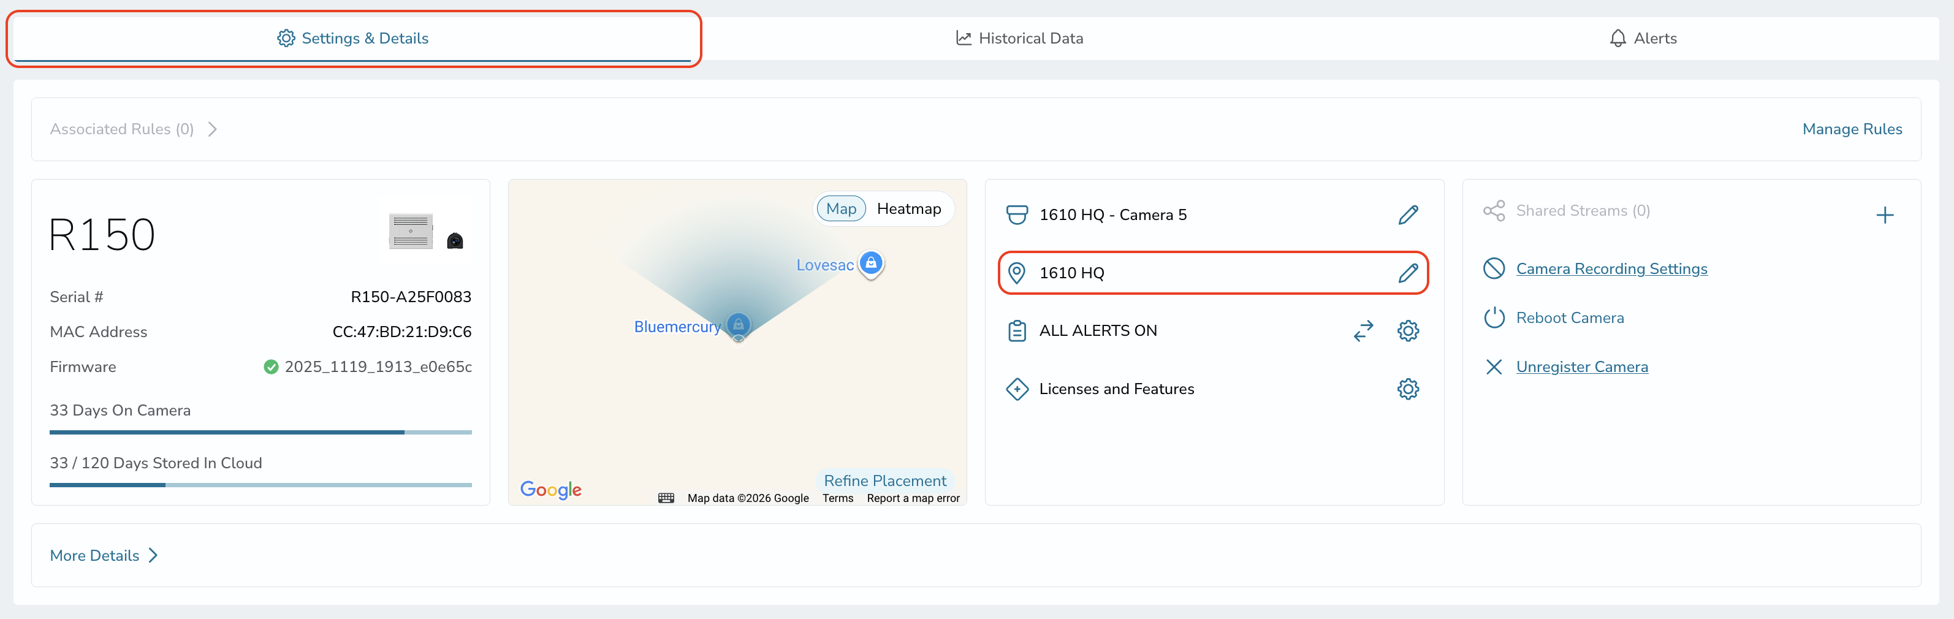Viewport: 1954px width, 619px height.
Task: Click Report a map error
Action: [x=913, y=498]
